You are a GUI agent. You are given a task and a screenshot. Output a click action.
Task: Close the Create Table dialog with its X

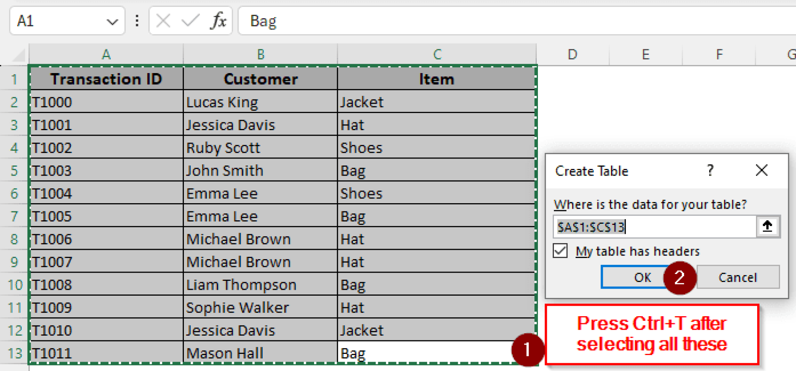point(761,171)
